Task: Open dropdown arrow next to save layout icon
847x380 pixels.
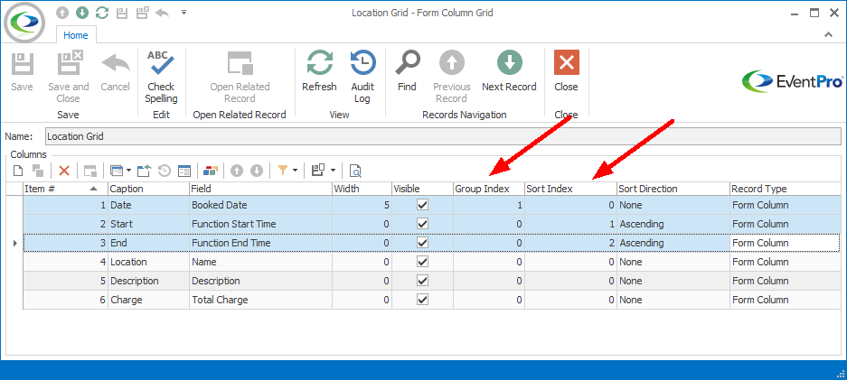Action: point(333,171)
